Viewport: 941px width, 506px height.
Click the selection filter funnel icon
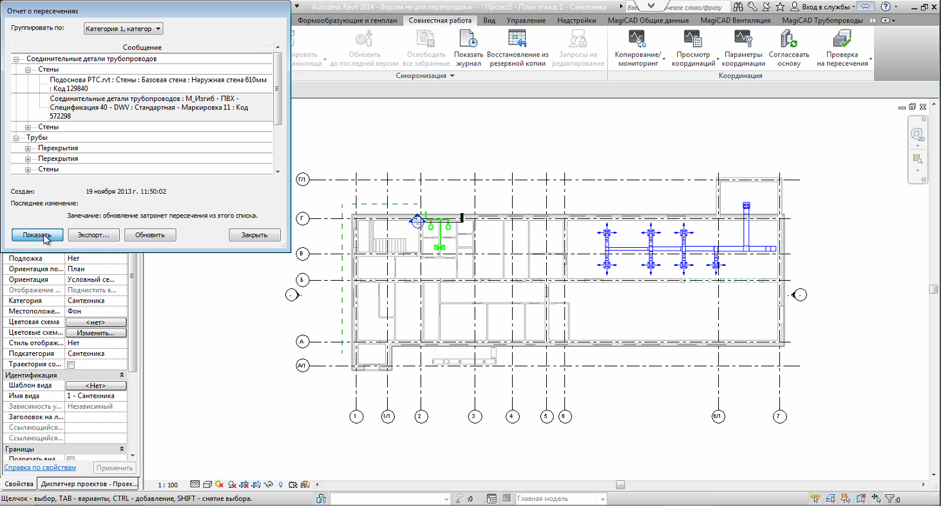(x=889, y=499)
